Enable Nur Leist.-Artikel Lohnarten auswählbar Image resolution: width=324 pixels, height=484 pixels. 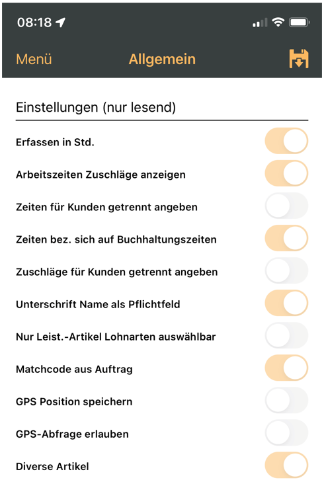tap(286, 335)
